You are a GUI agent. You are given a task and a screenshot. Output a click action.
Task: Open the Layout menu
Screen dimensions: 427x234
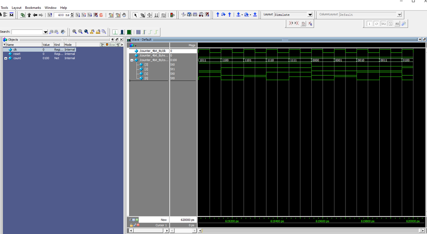pyautogui.click(x=17, y=8)
